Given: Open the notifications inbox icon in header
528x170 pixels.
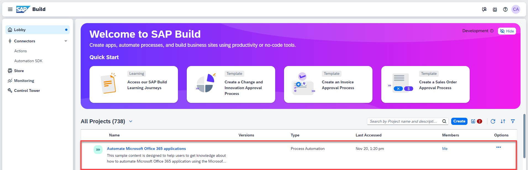Looking at the screenshot, I should (495, 9).
